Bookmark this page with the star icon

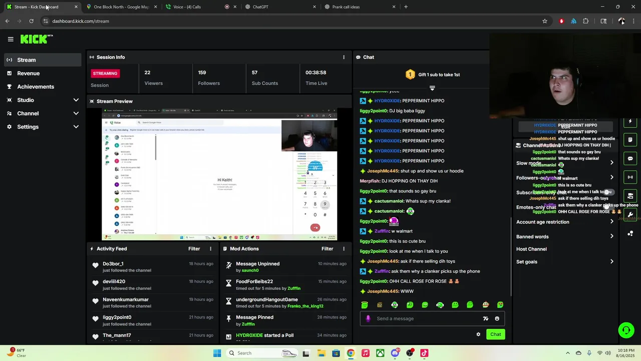[544, 21]
